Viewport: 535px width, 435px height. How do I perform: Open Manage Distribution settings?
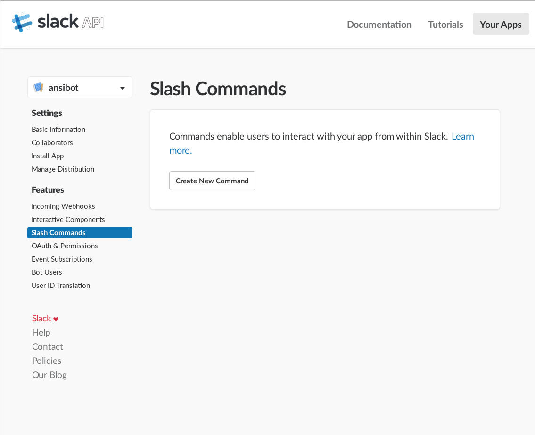pos(63,169)
